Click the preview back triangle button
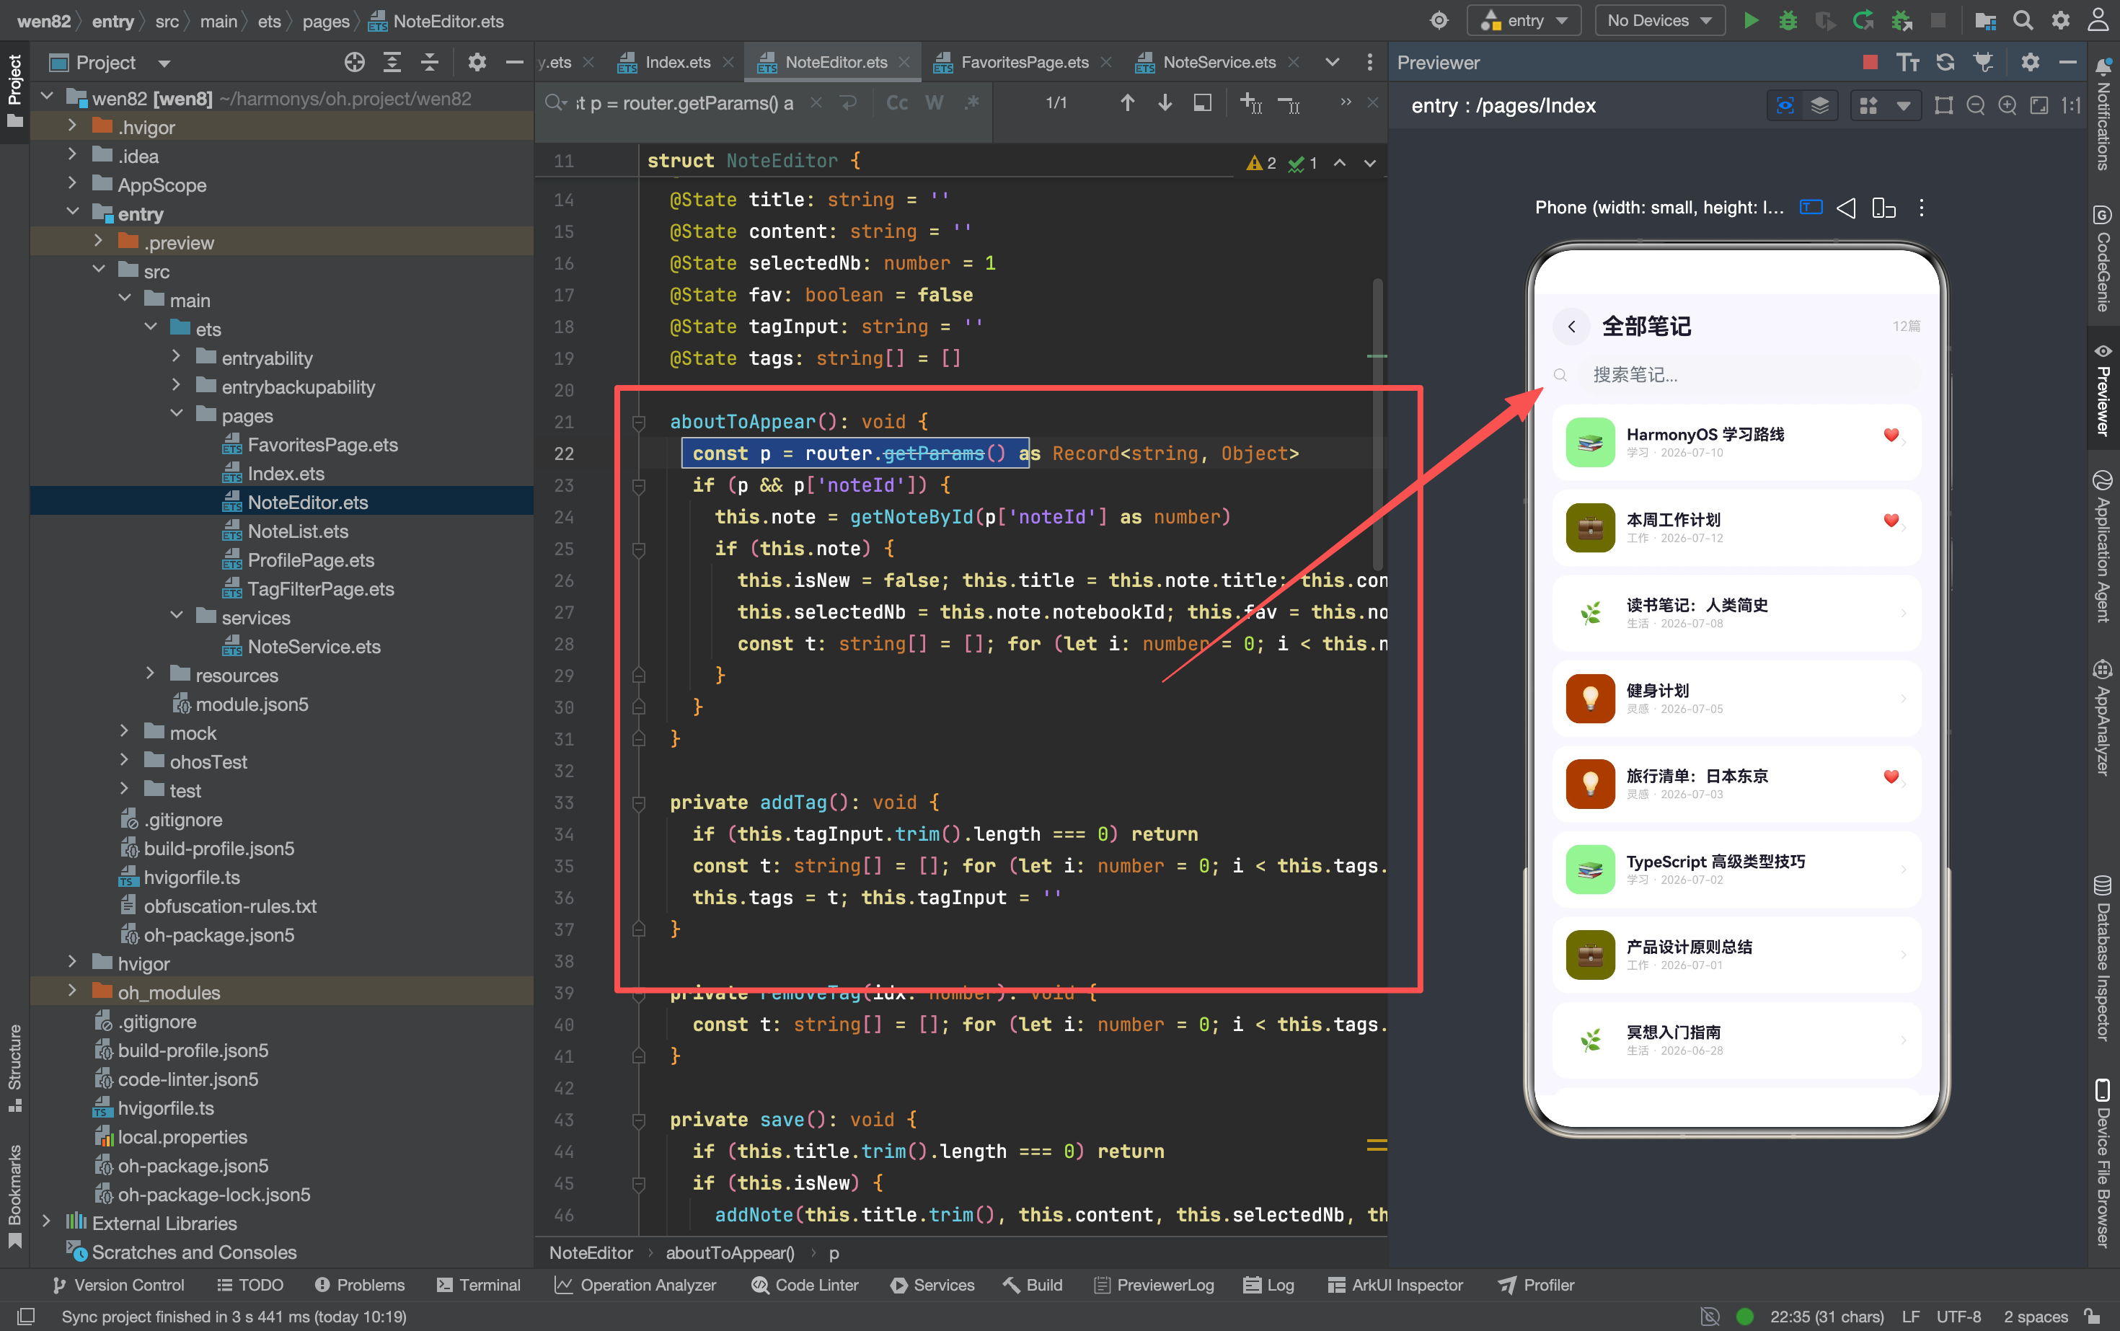 (x=1846, y=208)
